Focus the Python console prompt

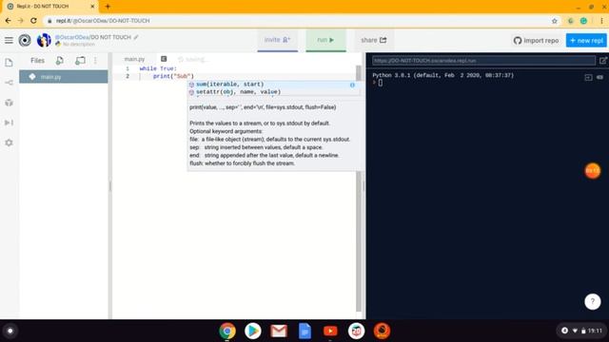381,83
